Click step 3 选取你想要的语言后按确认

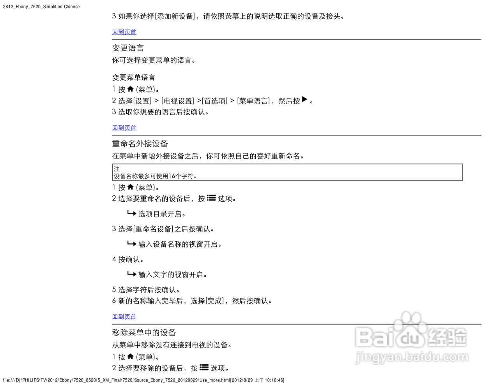(161, 112)
